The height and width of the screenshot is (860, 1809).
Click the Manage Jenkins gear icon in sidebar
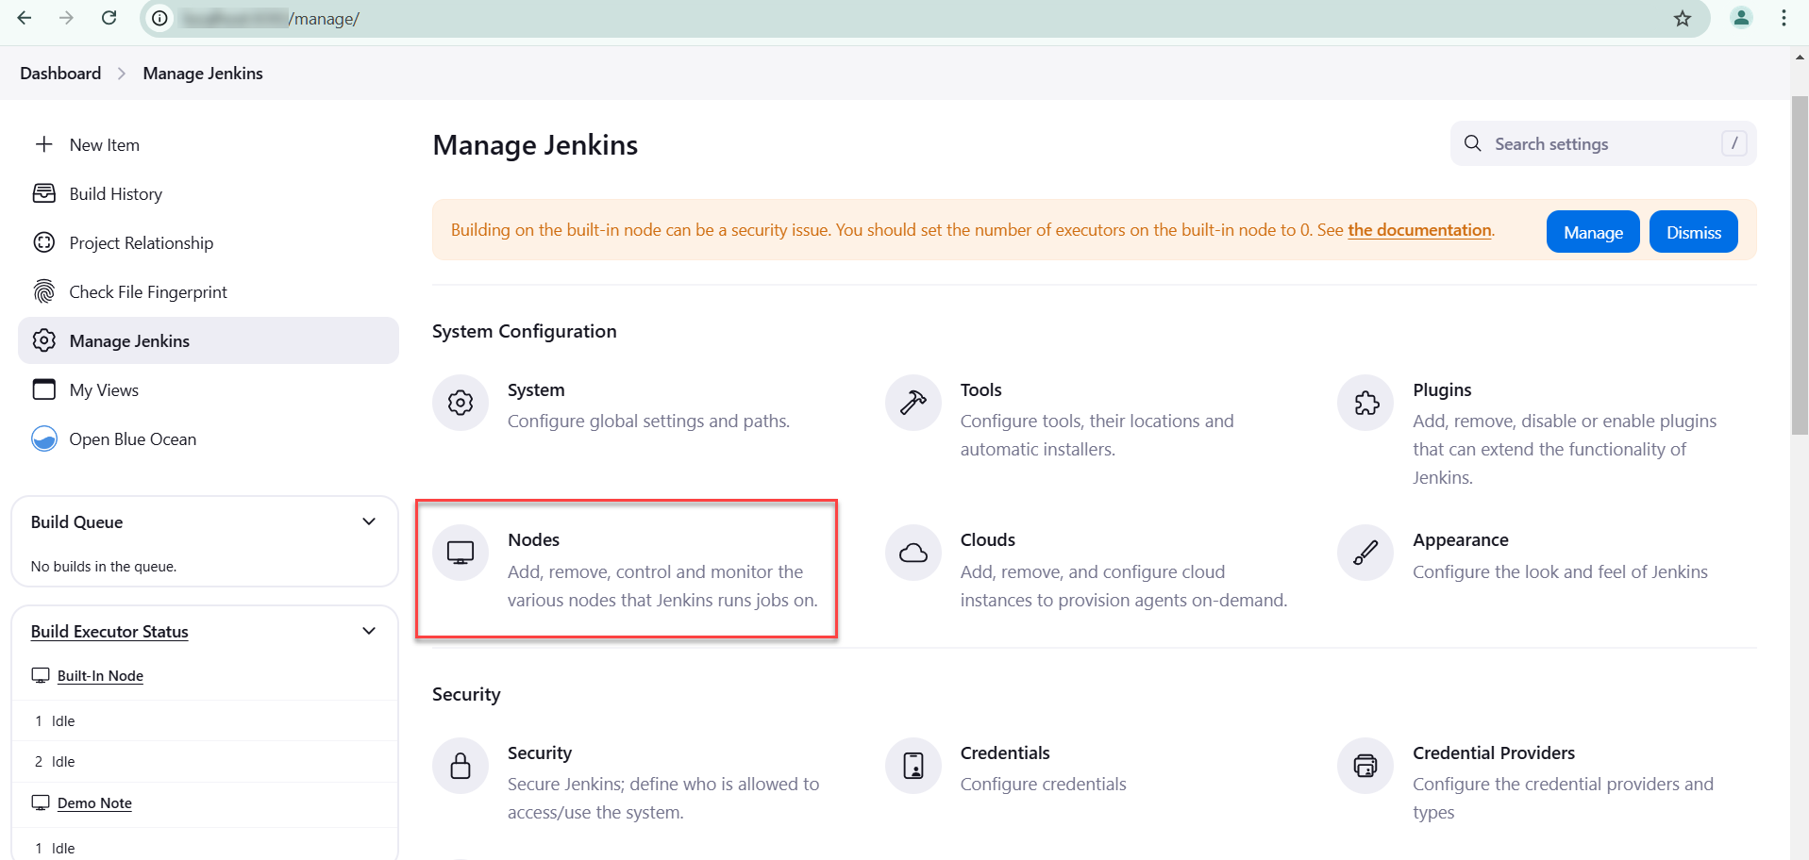43,340
